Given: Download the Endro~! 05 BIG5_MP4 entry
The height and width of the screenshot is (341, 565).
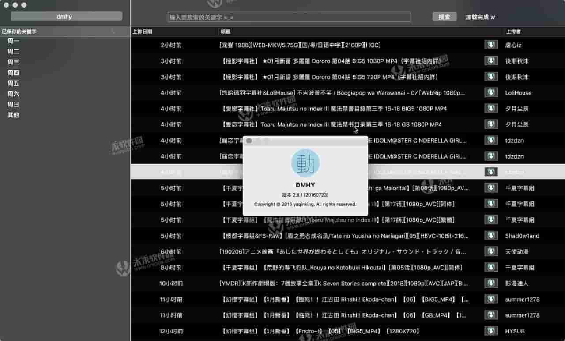Looking at the screenshot, I should (491, 331).
